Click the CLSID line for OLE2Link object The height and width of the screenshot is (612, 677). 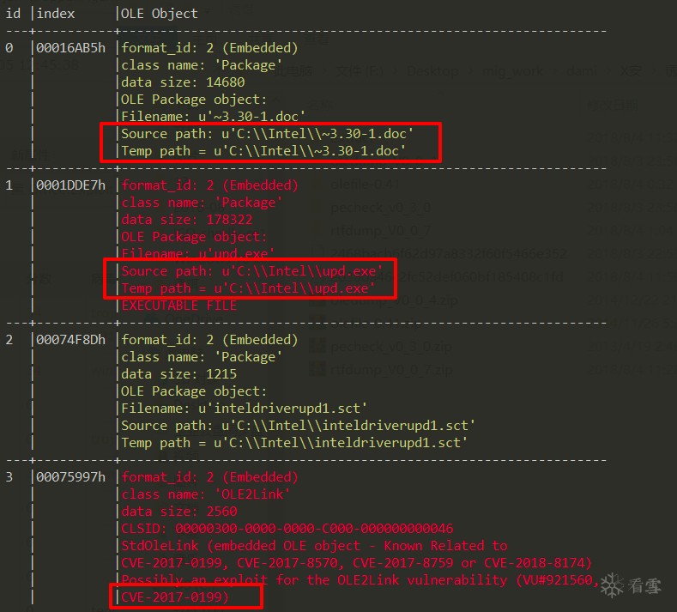pyautogui.click(x=287, y=529)
